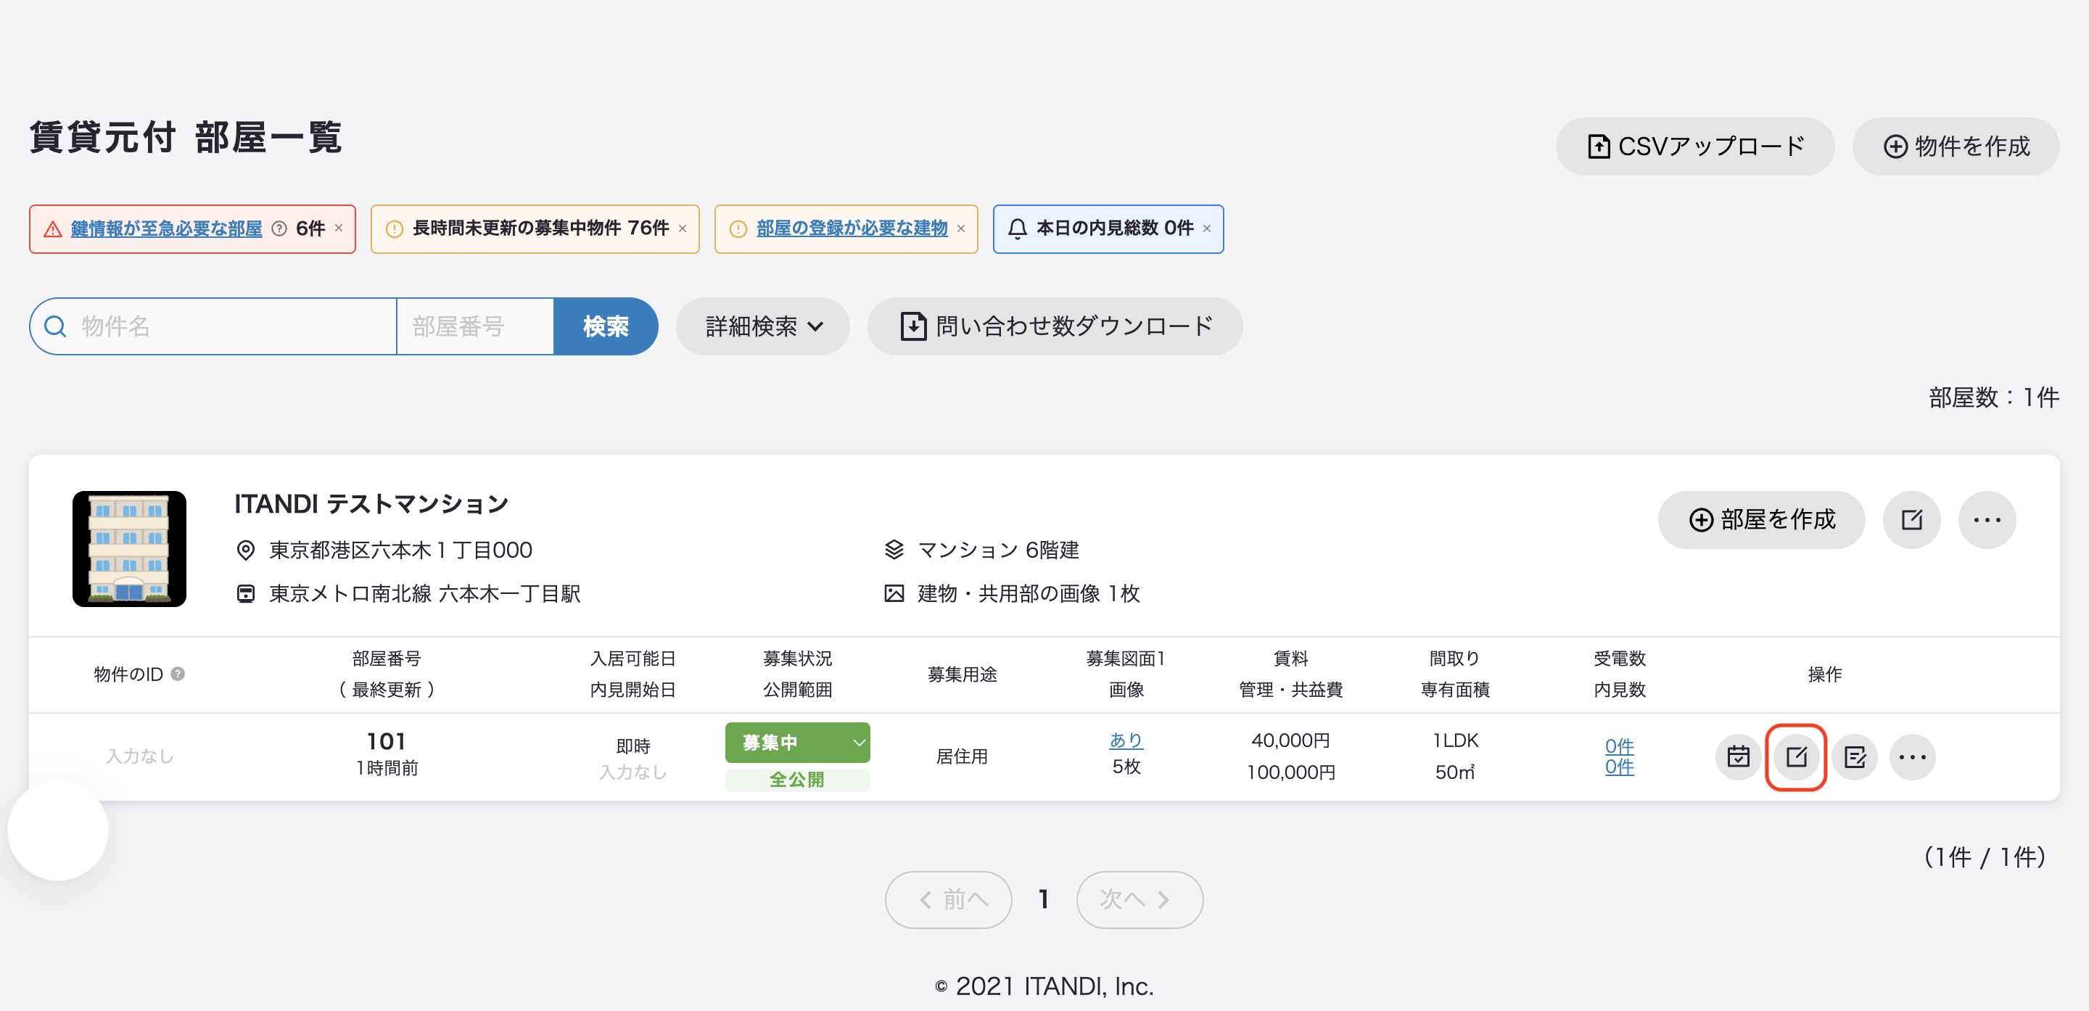Click 問い合わせ数ダウンロード button

(x=1055, y=326)
